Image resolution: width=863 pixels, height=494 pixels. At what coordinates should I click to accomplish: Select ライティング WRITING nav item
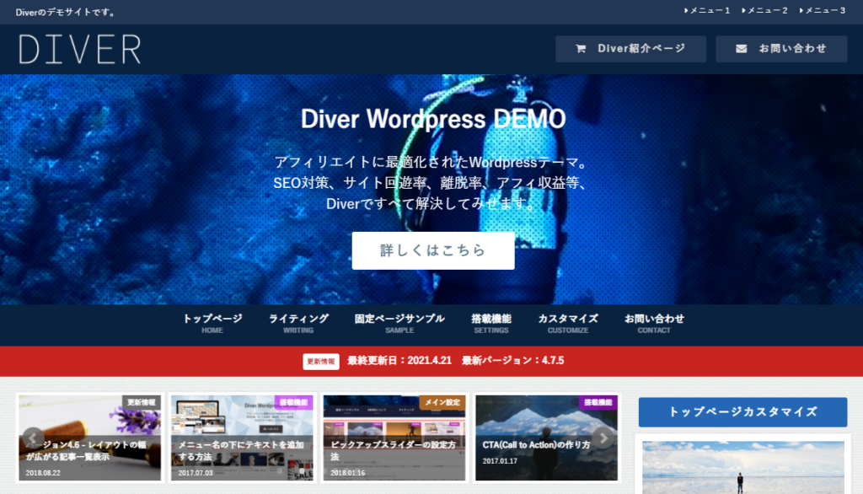pyautogui.click(x=298, y=323)
